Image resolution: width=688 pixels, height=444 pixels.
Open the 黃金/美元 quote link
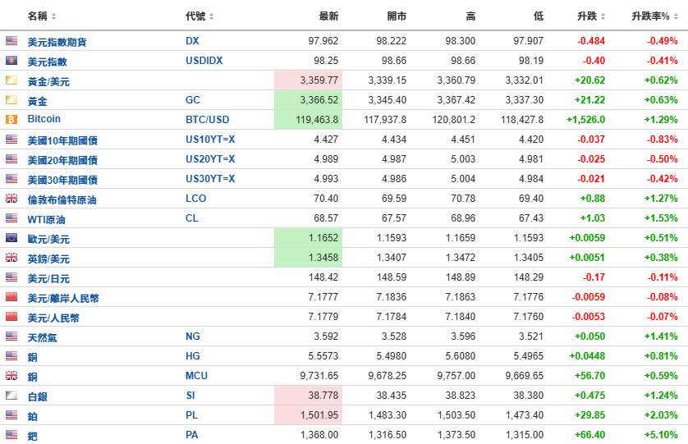(x=48, y=81)
